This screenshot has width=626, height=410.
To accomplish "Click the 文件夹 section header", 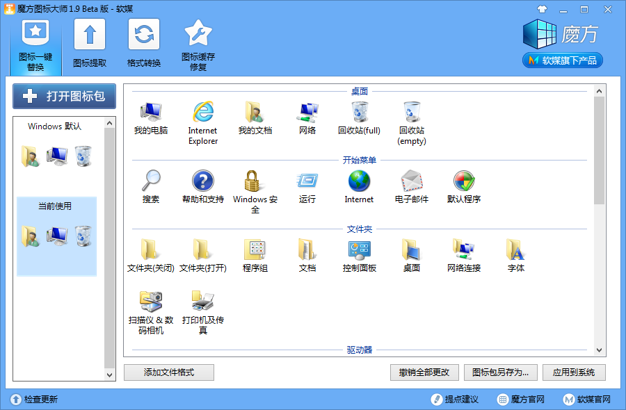I will tap(360, 229).
